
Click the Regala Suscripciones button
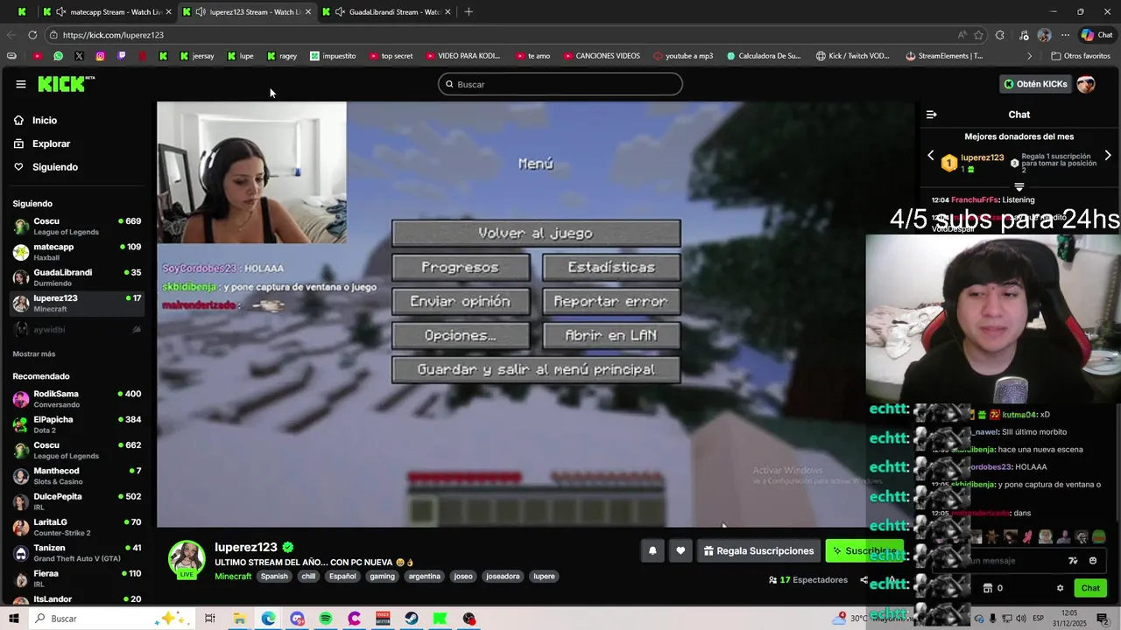[758, 550]
